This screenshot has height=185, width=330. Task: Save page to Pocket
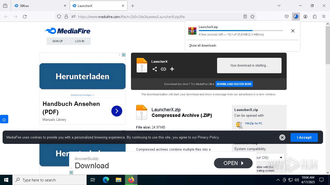[x=287, y=16]
